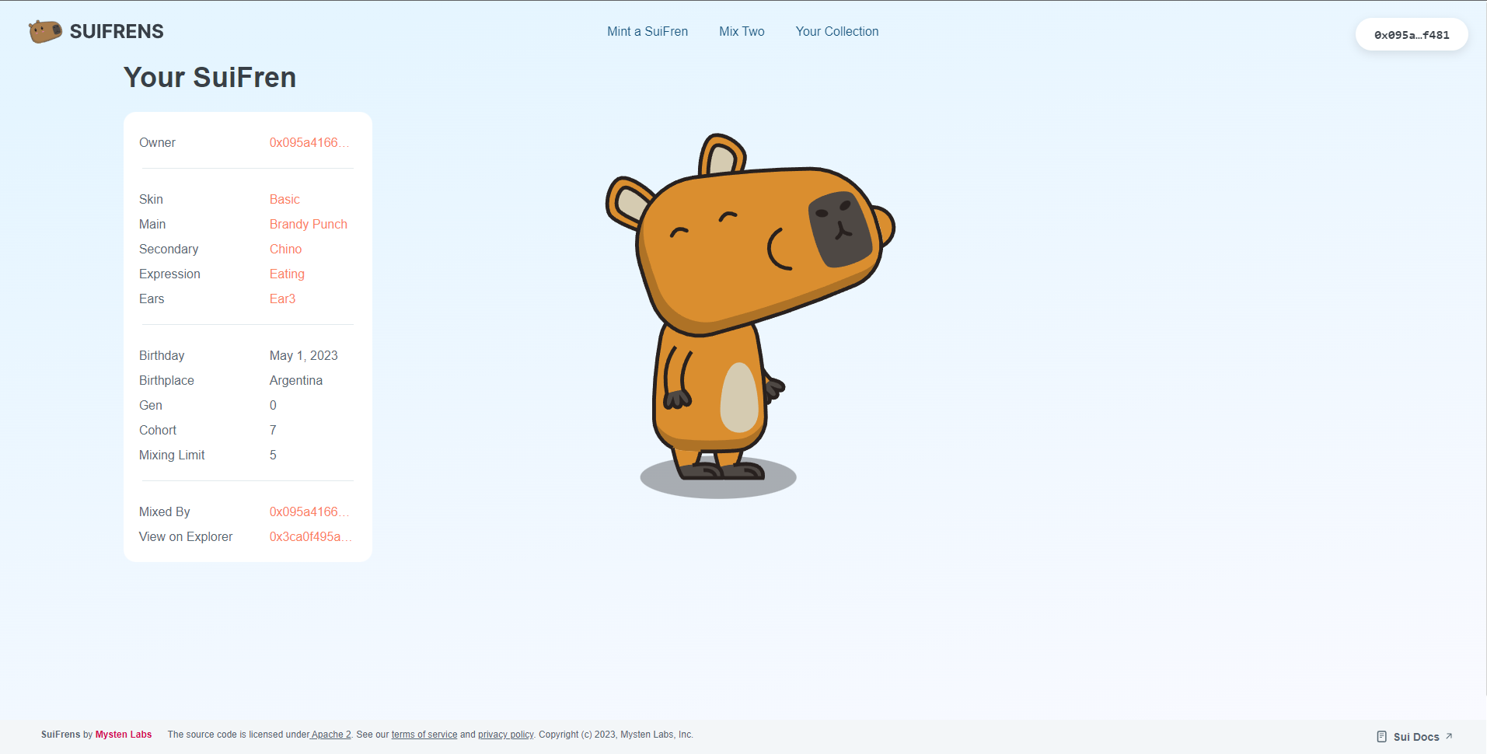Click the SUIFRENS brand name in header
This screenshot has height=754, width=1487.
tap(117, 32)
